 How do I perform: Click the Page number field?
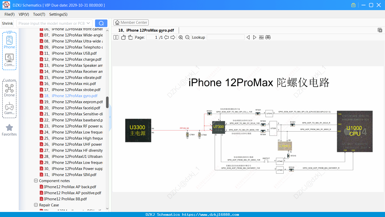(x=152, y=37)
